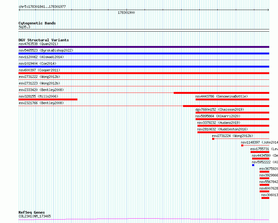Screen dimensions: 278x223
Task: Open the nsv5567842 variant label
Action: tap(269, 182)
